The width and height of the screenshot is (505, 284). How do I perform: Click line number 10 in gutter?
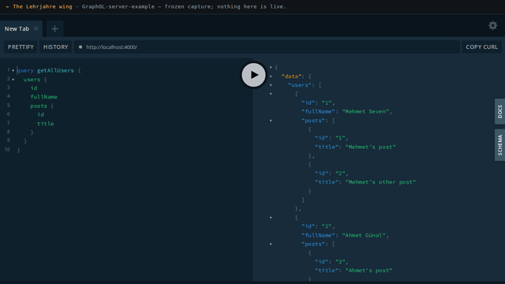tap(7, 149)
